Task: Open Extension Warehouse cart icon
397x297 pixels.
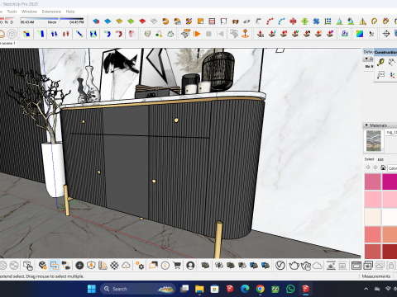Action: tap(177, 266)
